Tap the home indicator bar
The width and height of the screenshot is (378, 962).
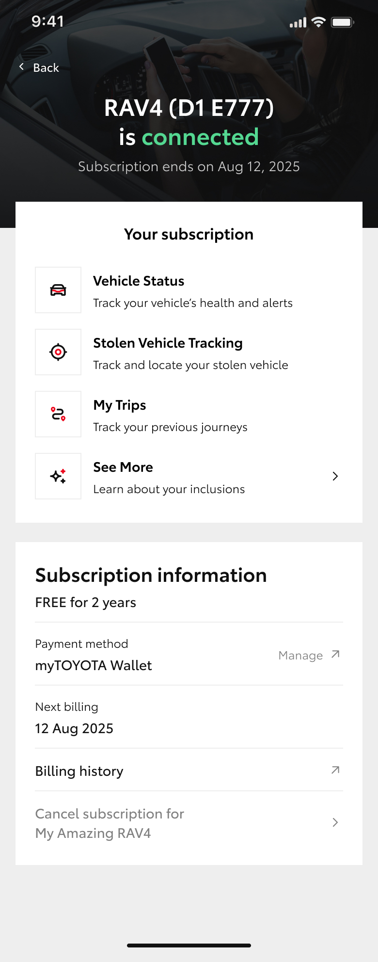pos(189,945)
